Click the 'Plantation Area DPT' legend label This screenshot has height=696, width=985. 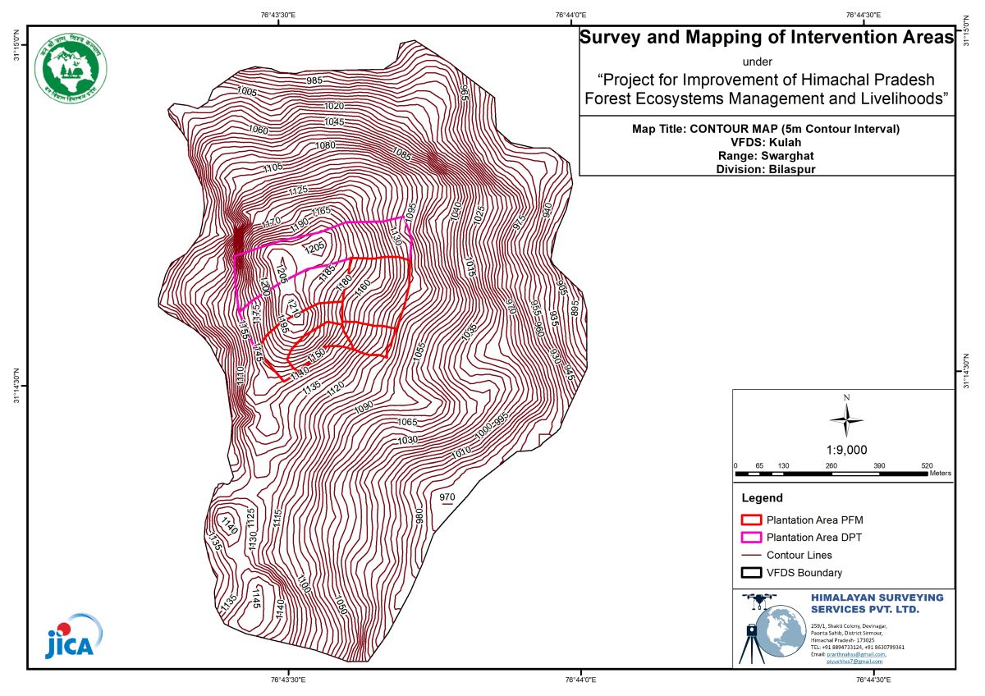814,538
